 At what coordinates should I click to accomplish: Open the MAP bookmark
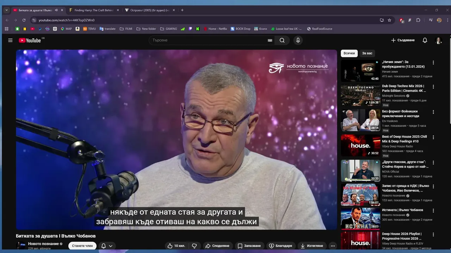click(x=66, y=29)
